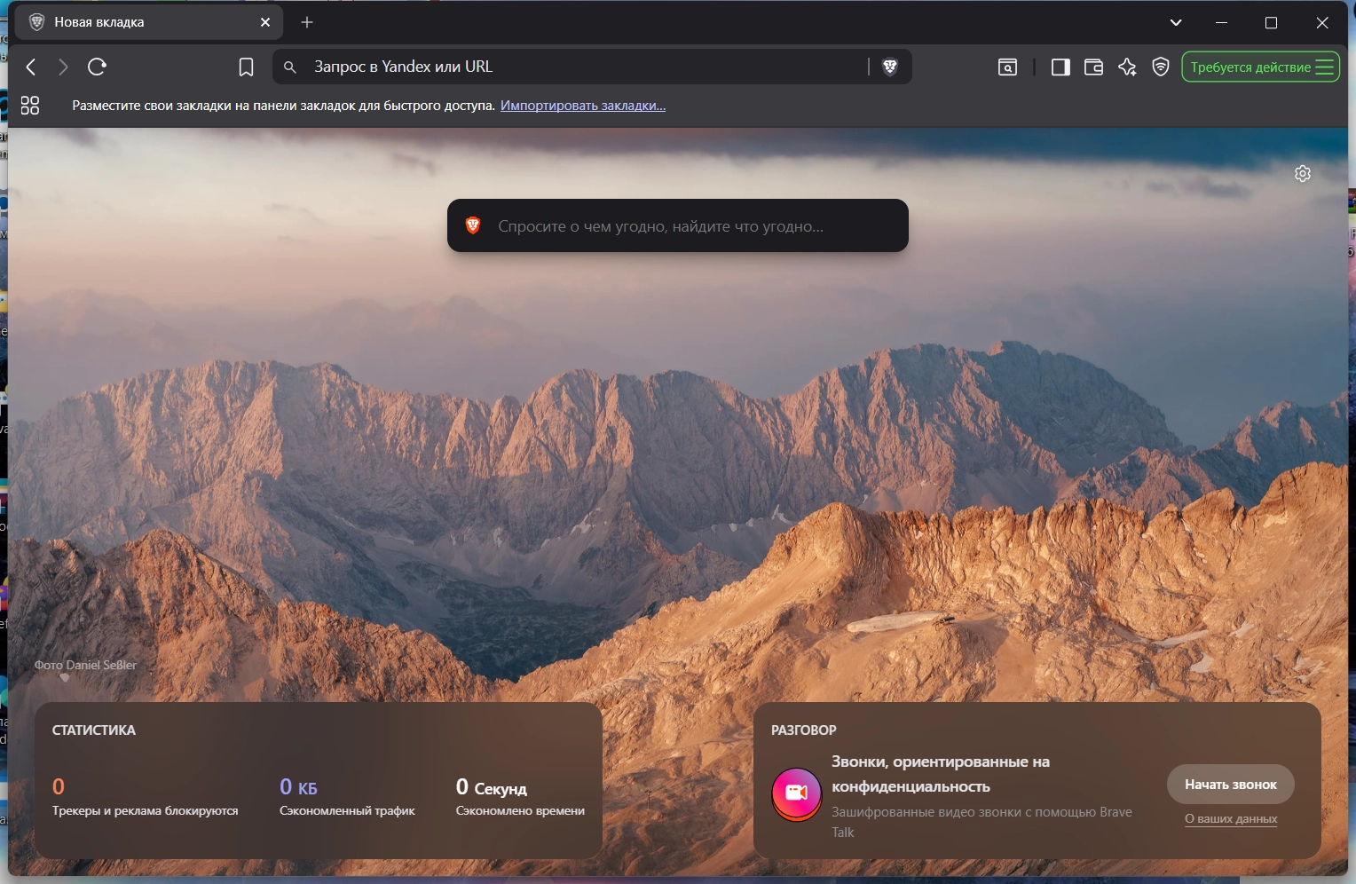
Task: Add a new tab with the plus button
Action: point(307,22)
